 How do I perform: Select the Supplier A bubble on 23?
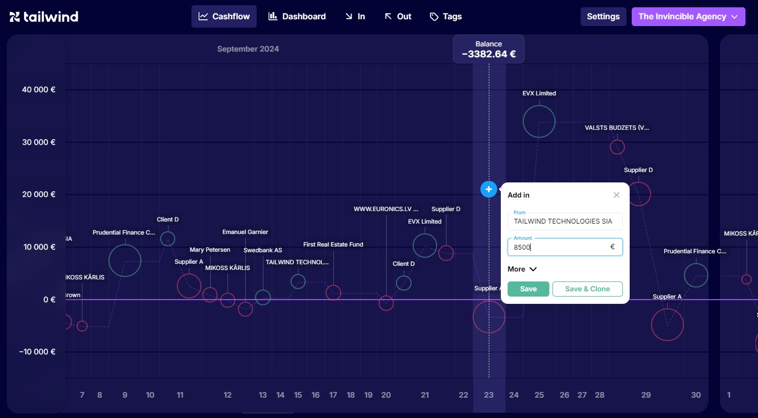(489, 317)
